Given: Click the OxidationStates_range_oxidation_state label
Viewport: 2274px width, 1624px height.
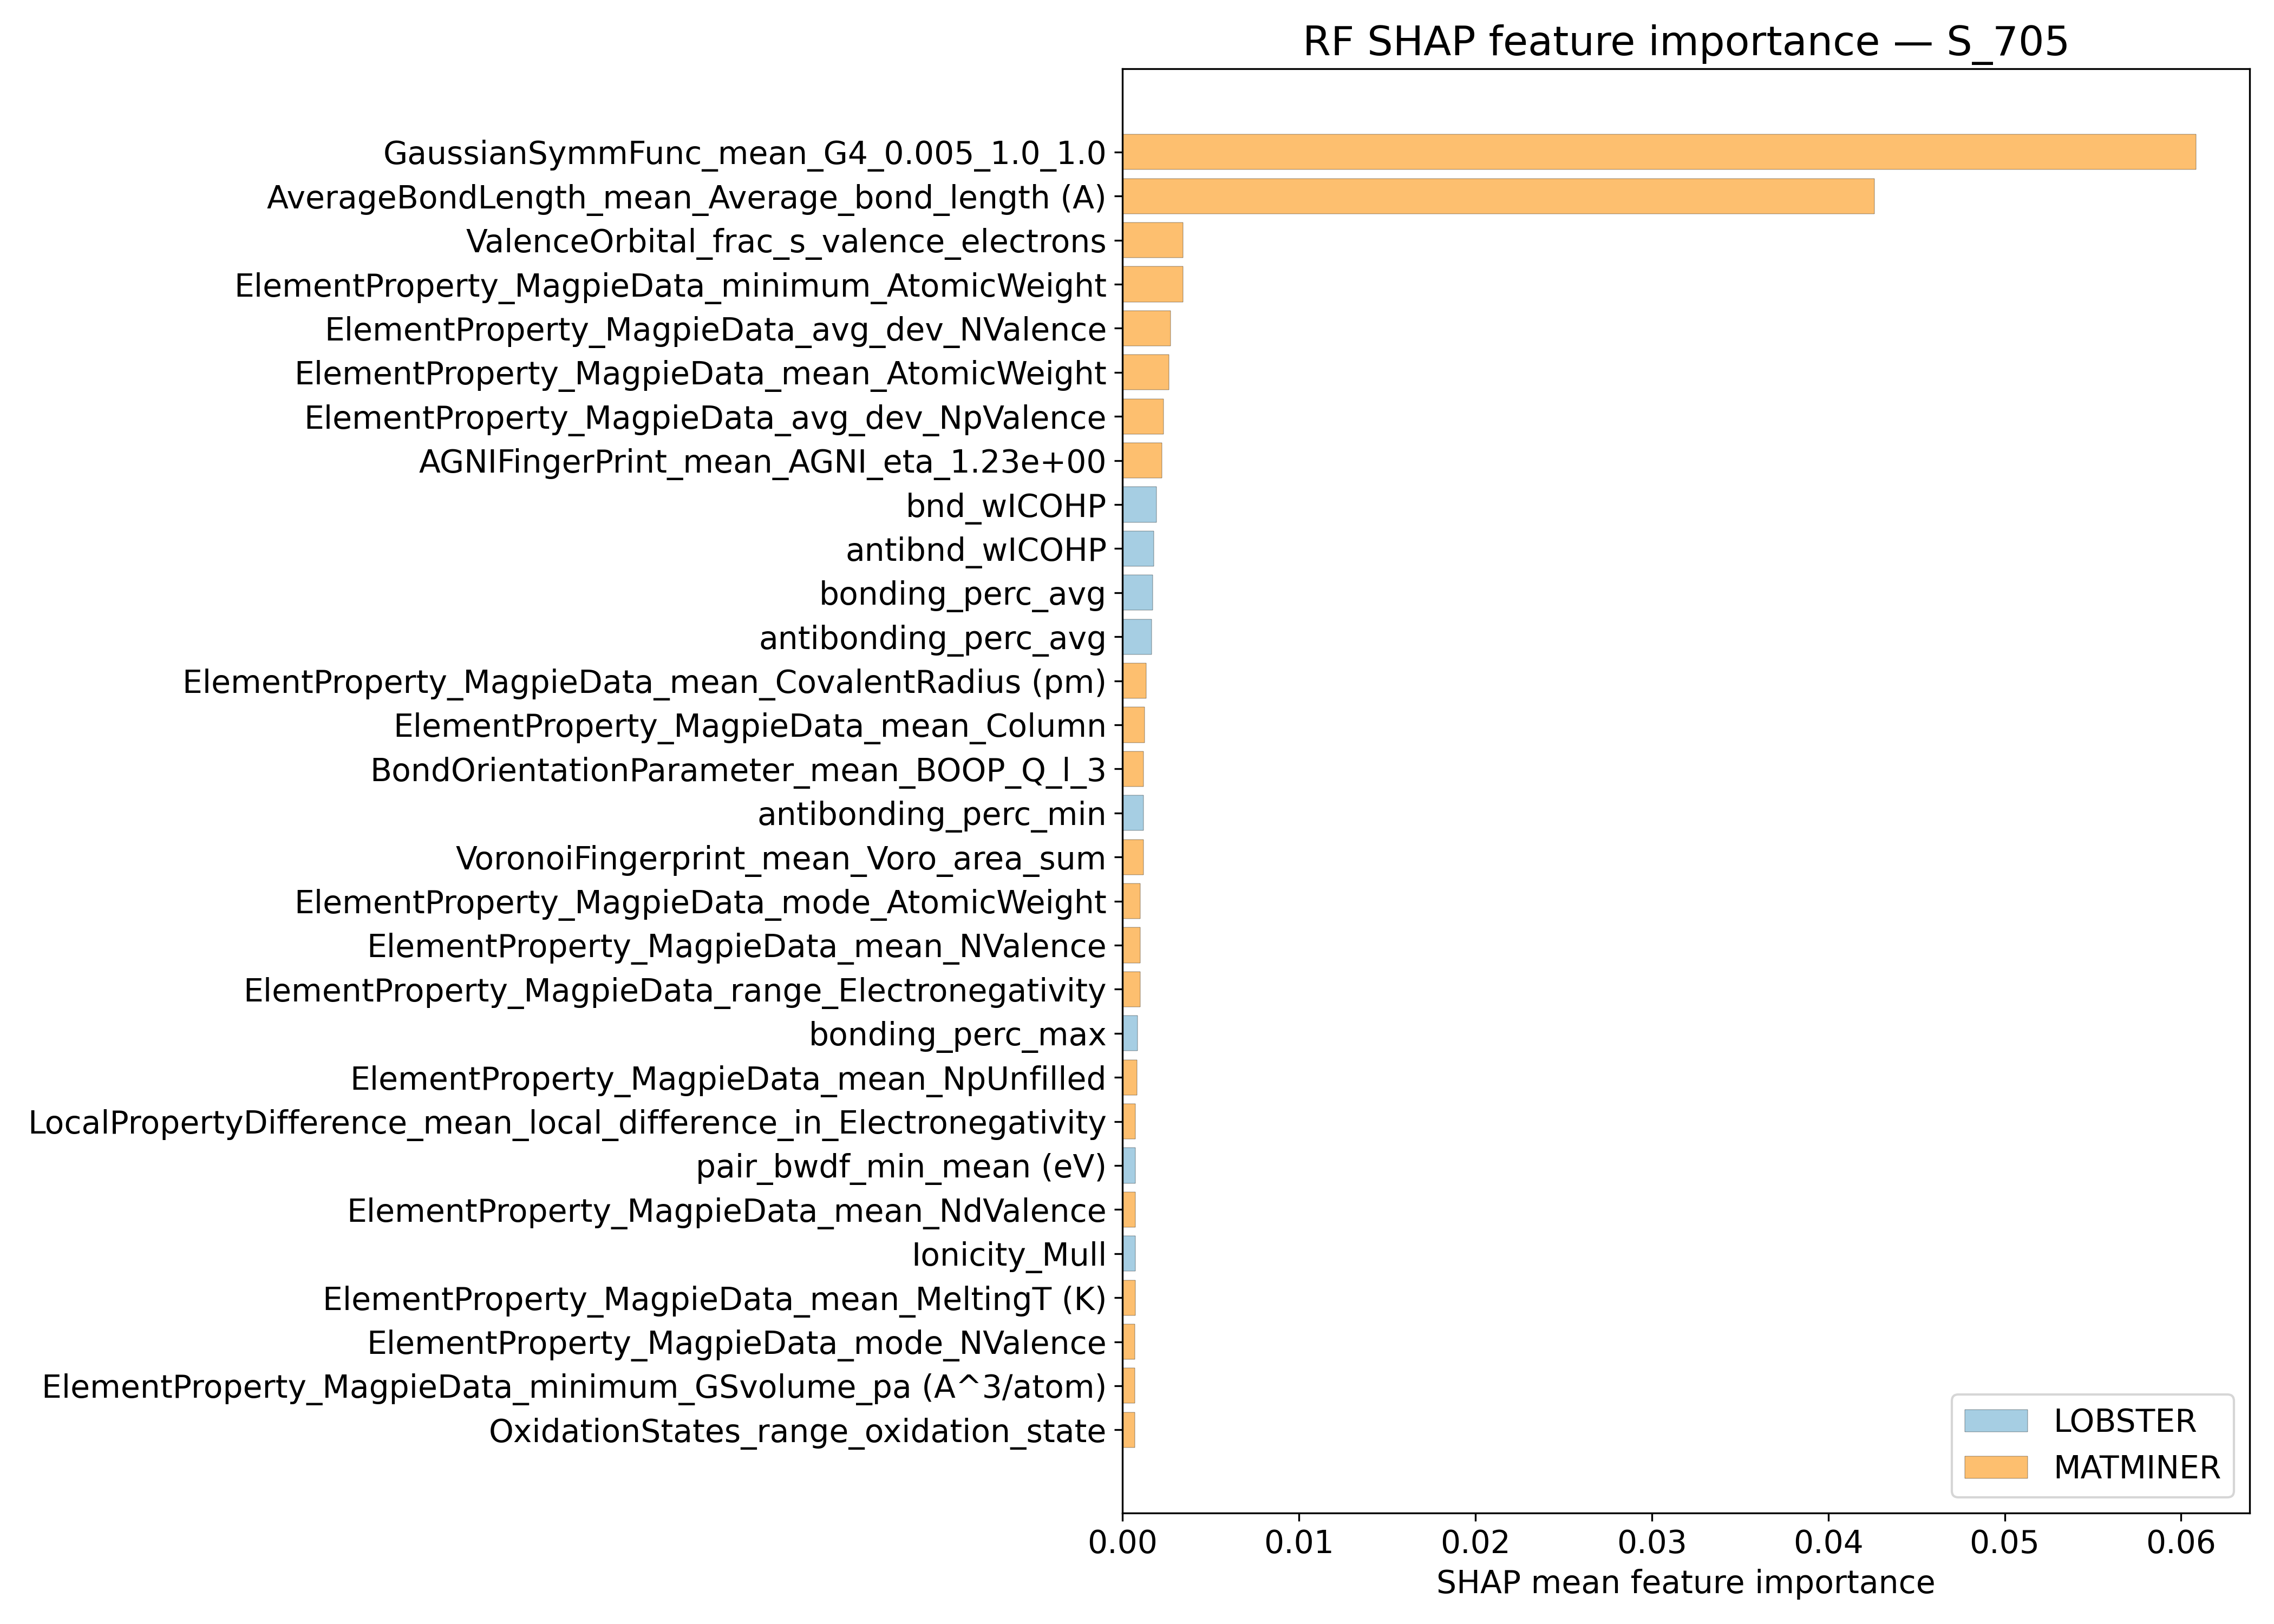Looking at the screenshot, I should 797,1431.
